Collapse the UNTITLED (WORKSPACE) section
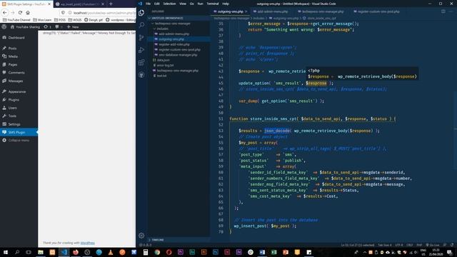Image resolution: width=457 pixels, height=257 pixels. (x=179, y=18)
